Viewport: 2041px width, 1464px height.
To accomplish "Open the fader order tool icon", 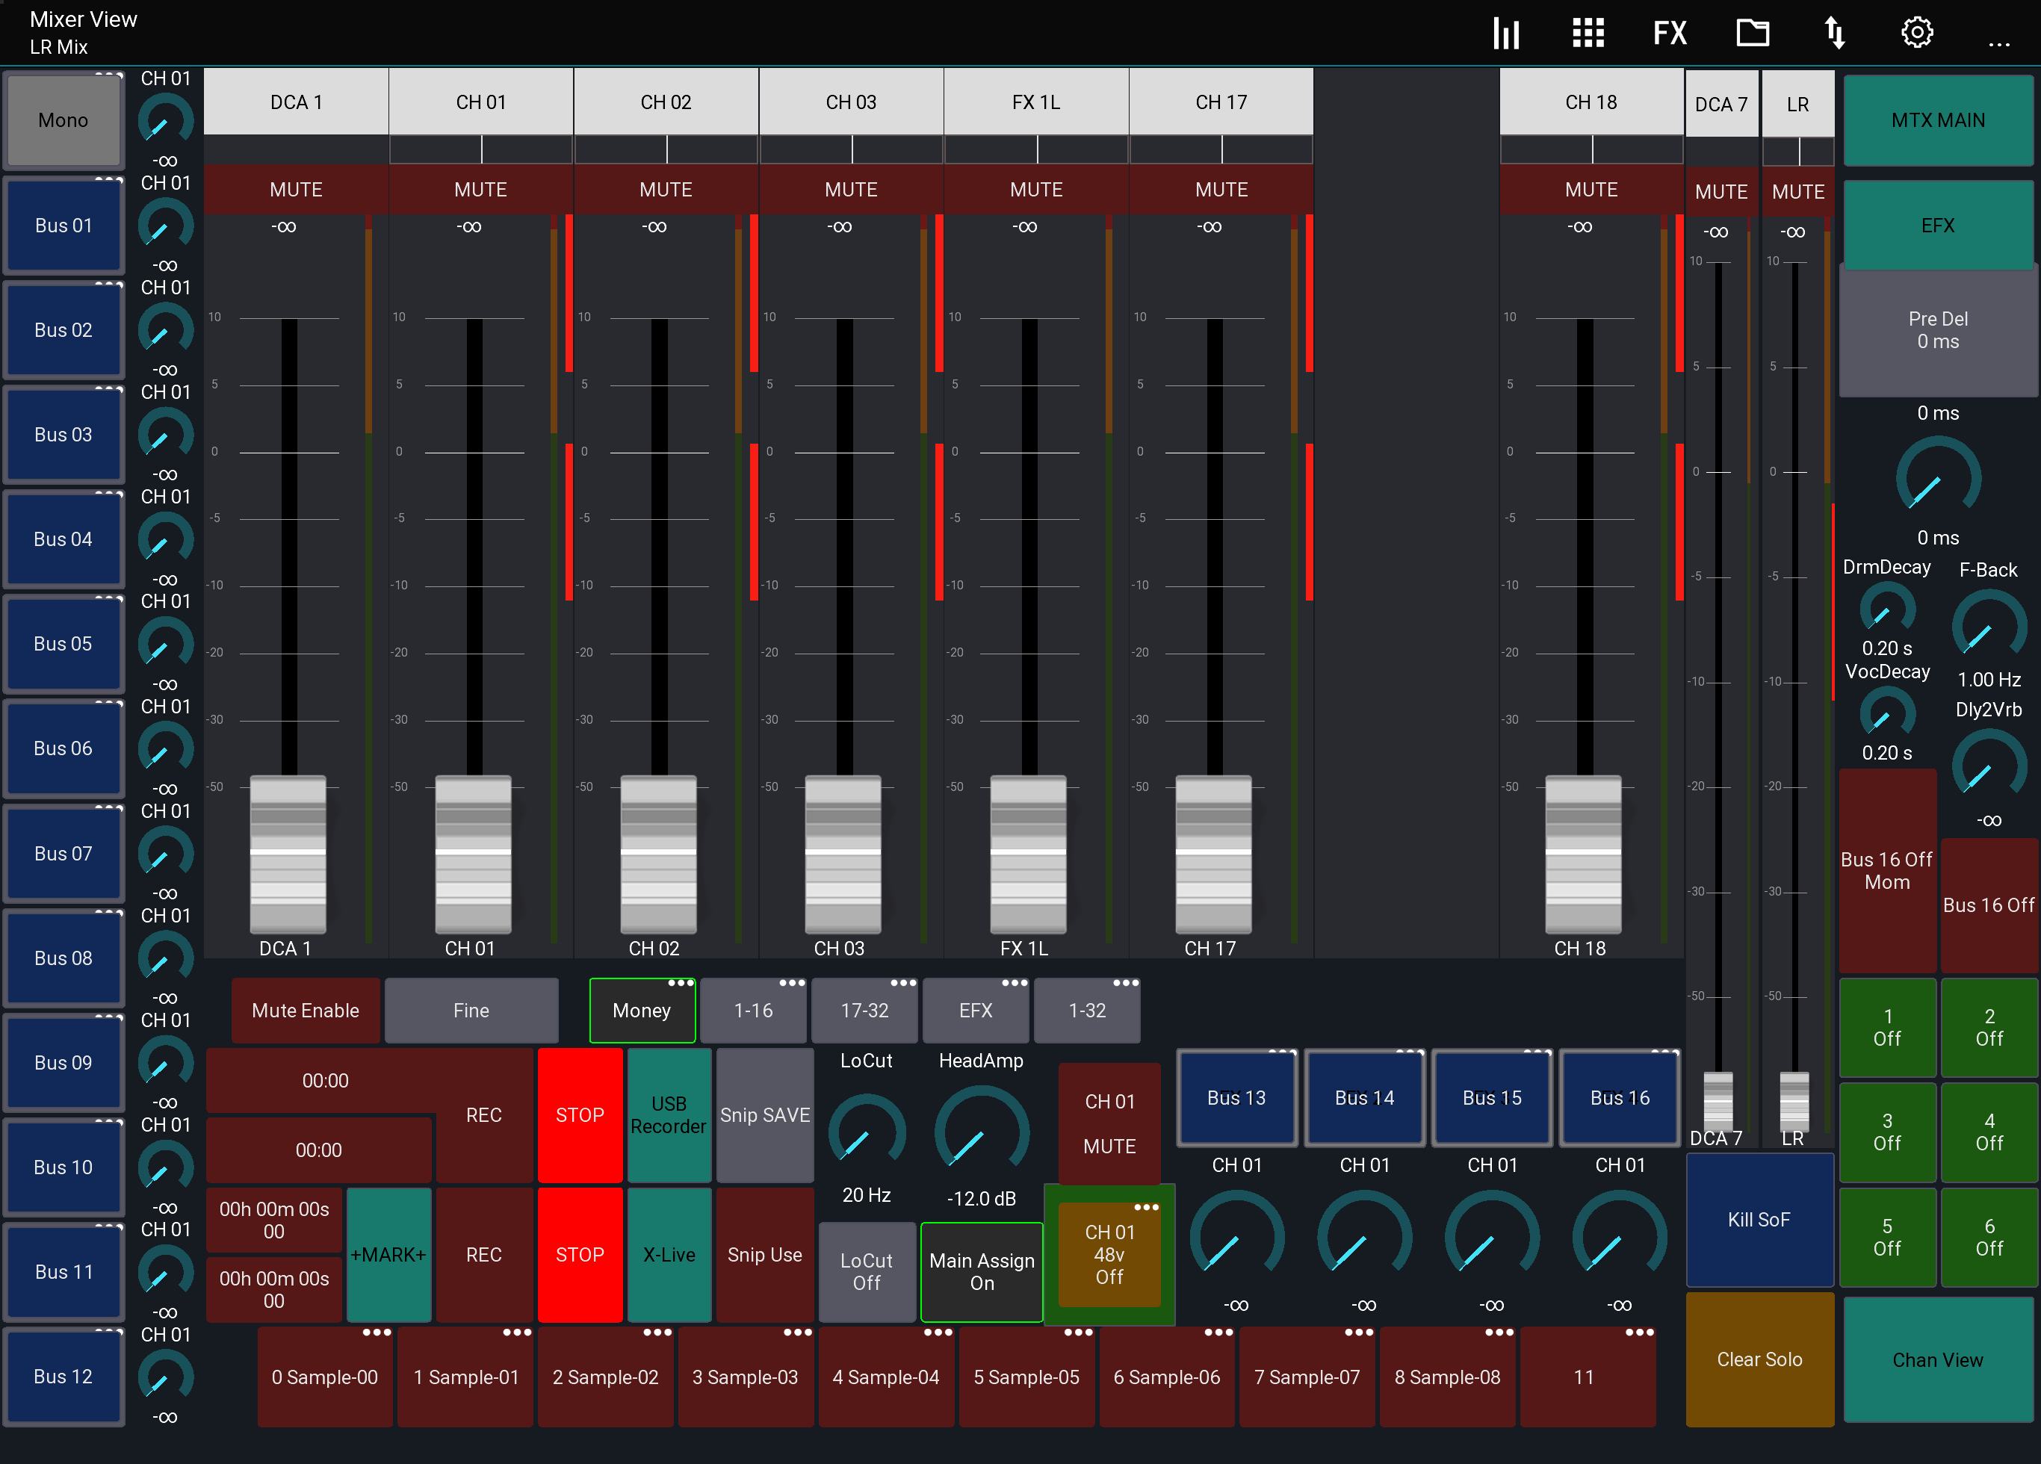I will [x=1834, y=32].
